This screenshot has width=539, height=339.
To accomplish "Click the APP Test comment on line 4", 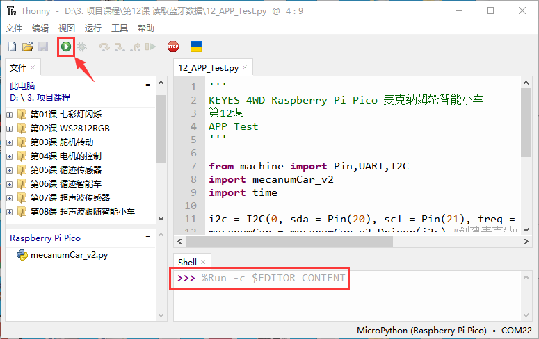I will (234, 126).
